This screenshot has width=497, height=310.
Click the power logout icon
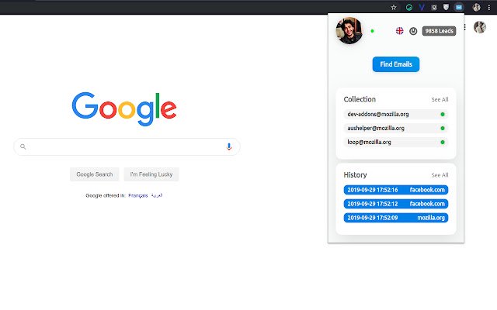413,31
